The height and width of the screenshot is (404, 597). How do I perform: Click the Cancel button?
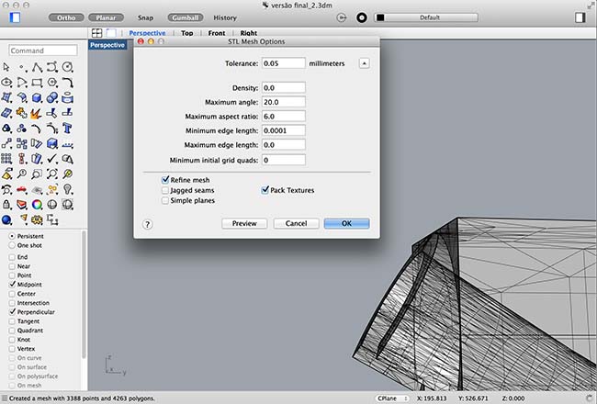point(297,223)
